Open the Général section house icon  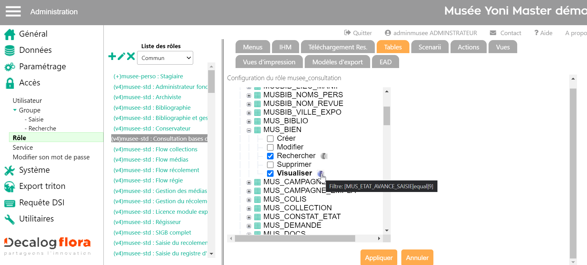pos(10,34)
